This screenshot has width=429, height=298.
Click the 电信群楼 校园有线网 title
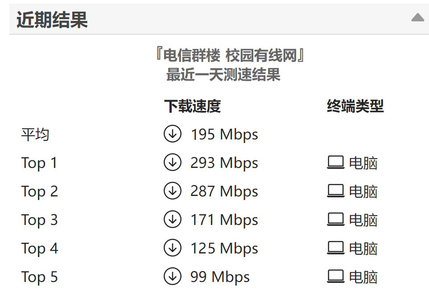pos(230,55)
